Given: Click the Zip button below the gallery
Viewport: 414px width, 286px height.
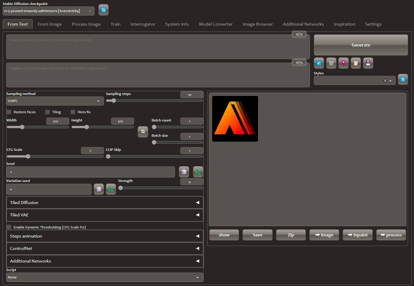Looking at the screenshot, I should (x=291, y=235).
